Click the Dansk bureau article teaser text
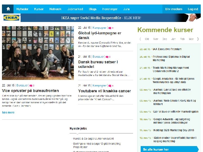This screenshot has height=152, width=203. click(x=103, y=73)
